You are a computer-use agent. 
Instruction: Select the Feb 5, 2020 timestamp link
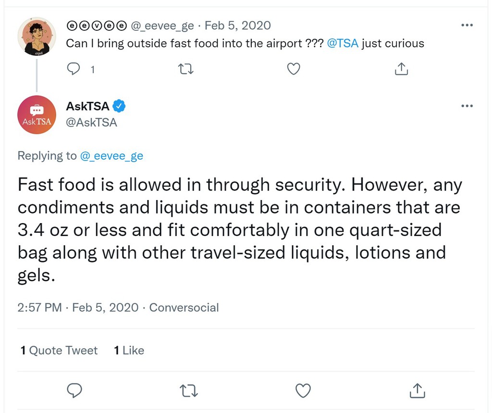238,25
